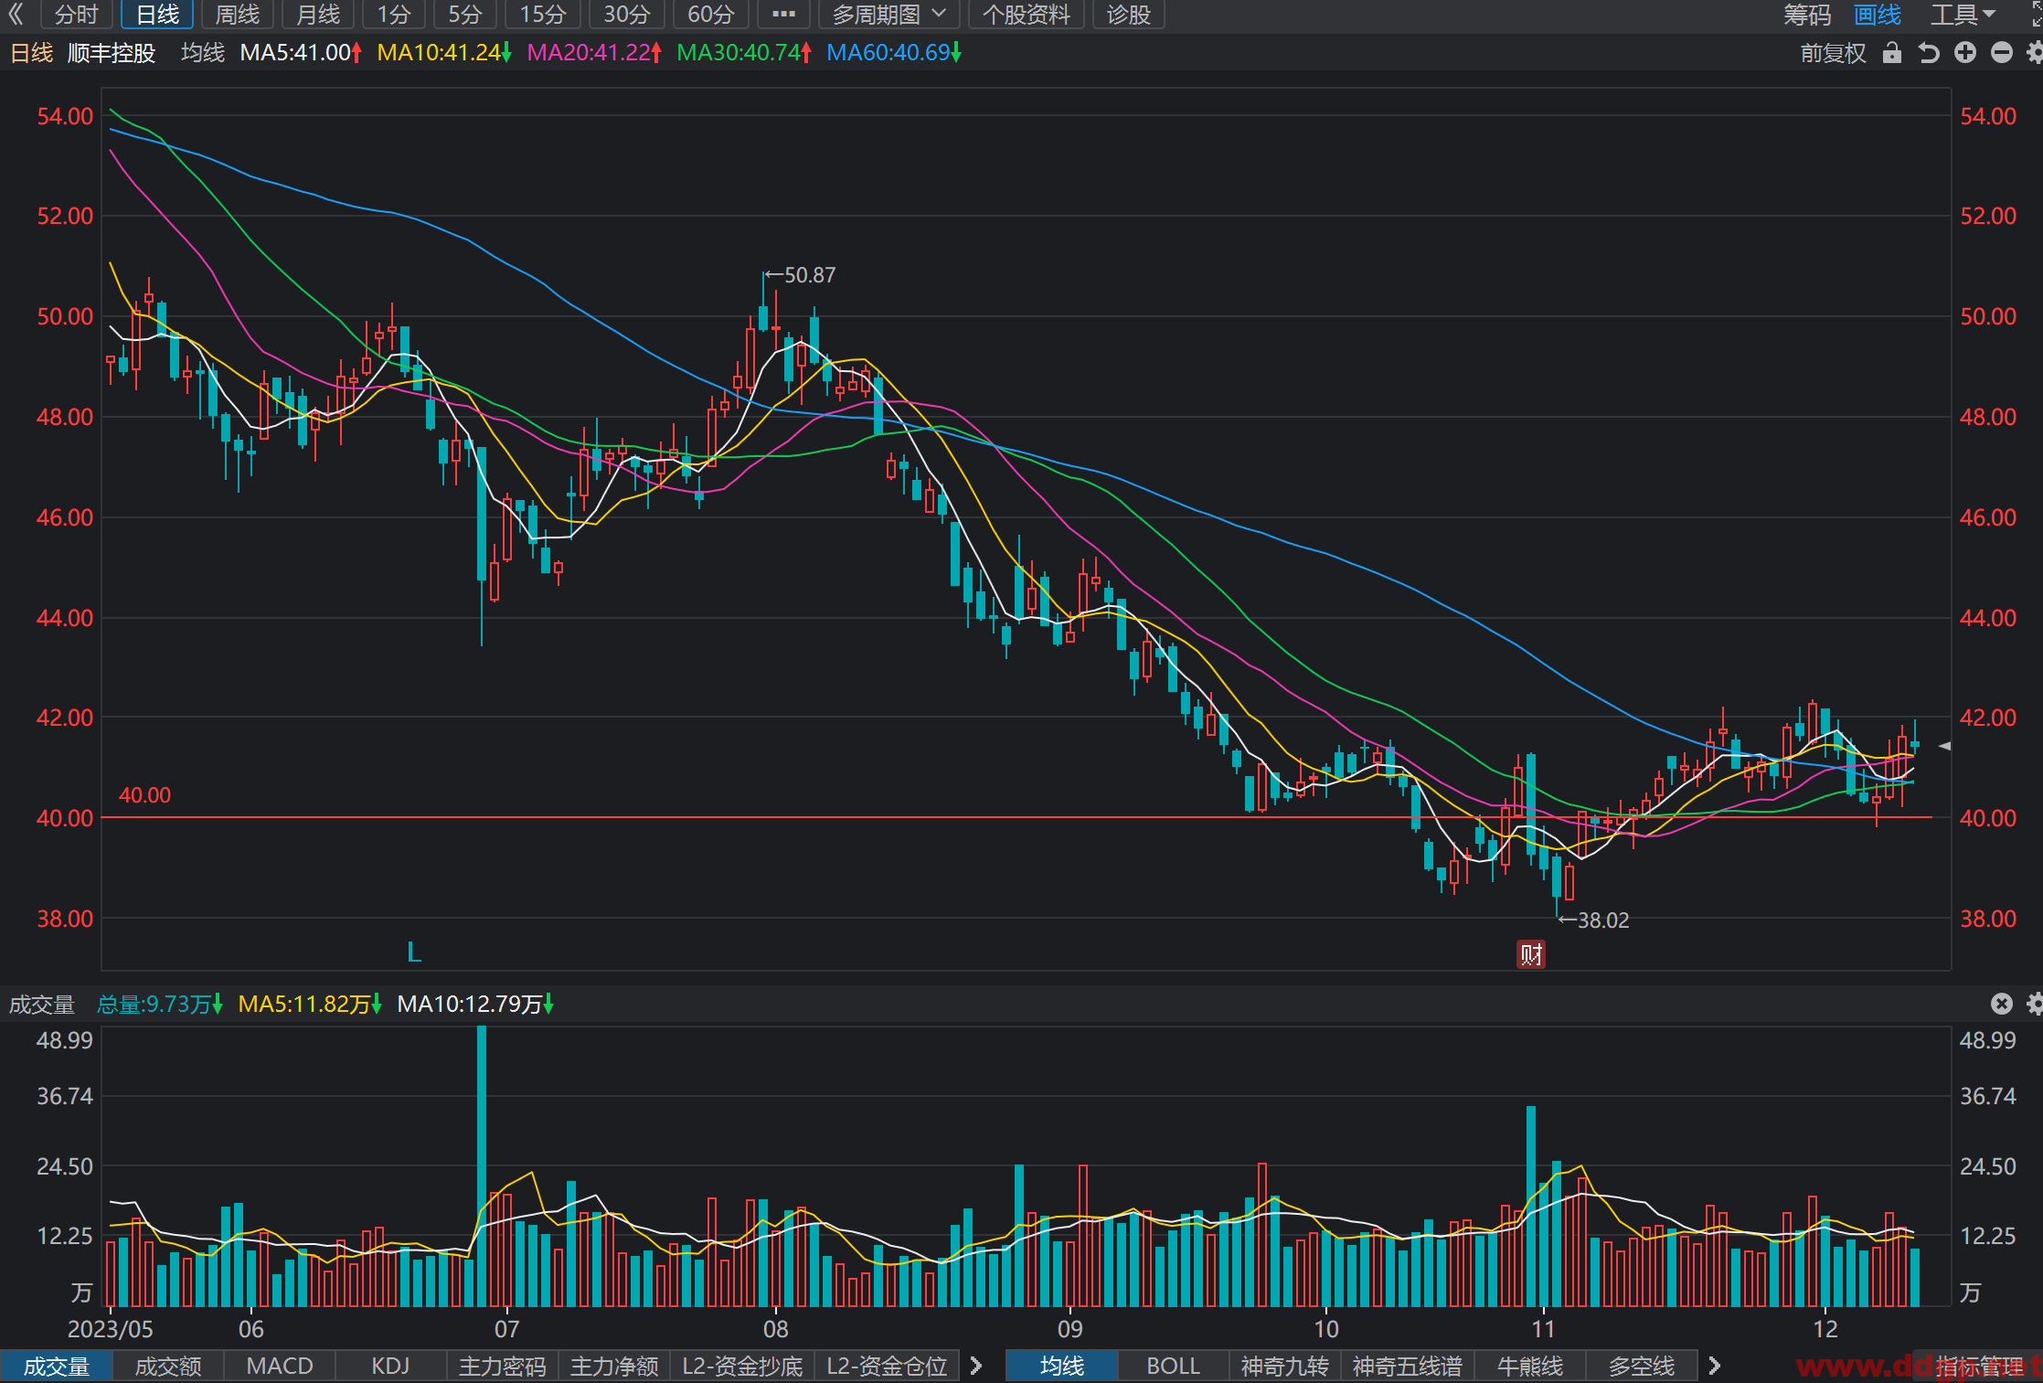Screen dimensions: 2043x1383
Task: Click the 诊股 diagnosis button
Action: point(1128,15)
